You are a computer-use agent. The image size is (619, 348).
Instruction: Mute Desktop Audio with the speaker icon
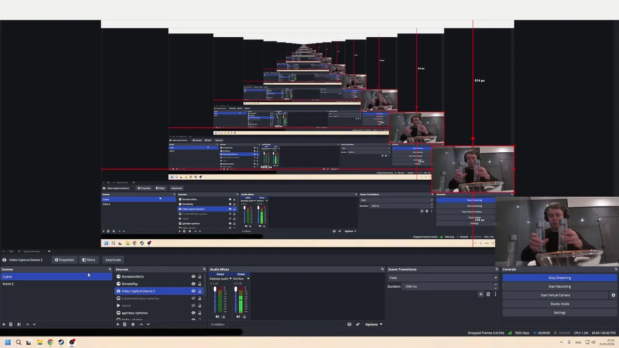(217, 317)
